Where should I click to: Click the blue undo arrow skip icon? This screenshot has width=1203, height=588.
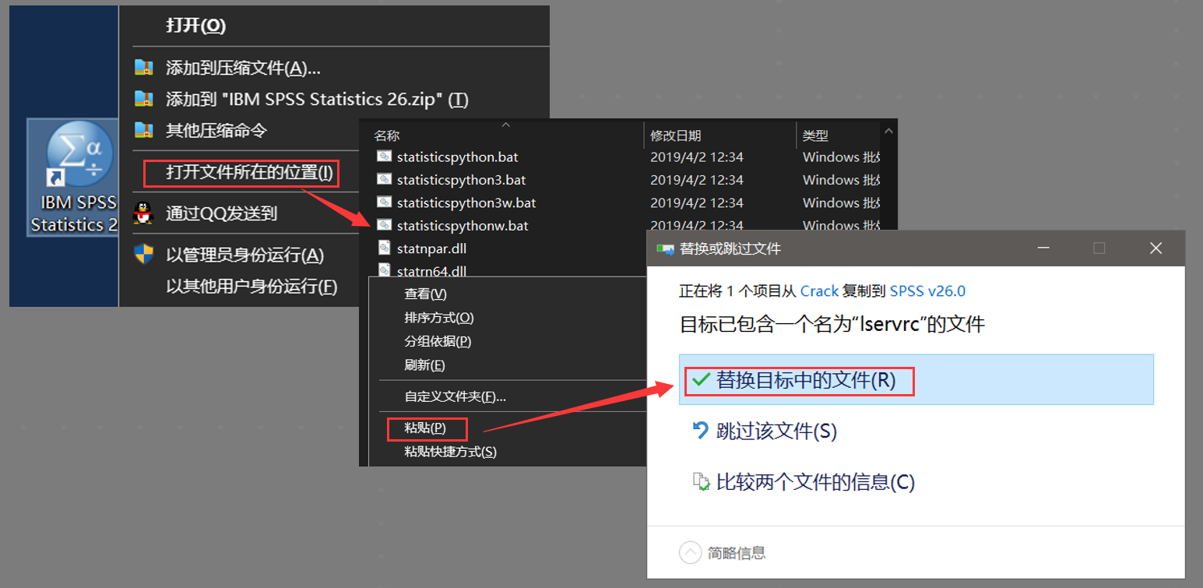pyautogui.click(x=701, y=430)
